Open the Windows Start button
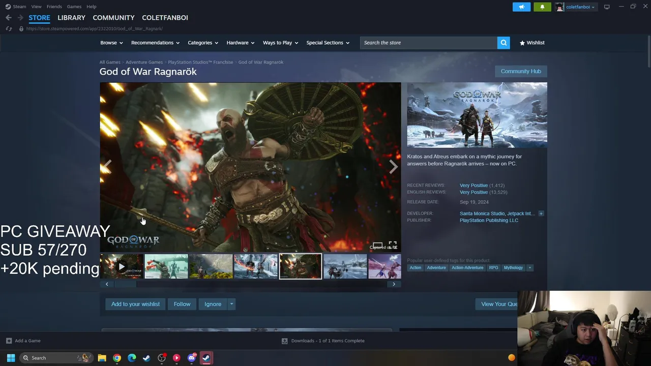 click(11, 358)
